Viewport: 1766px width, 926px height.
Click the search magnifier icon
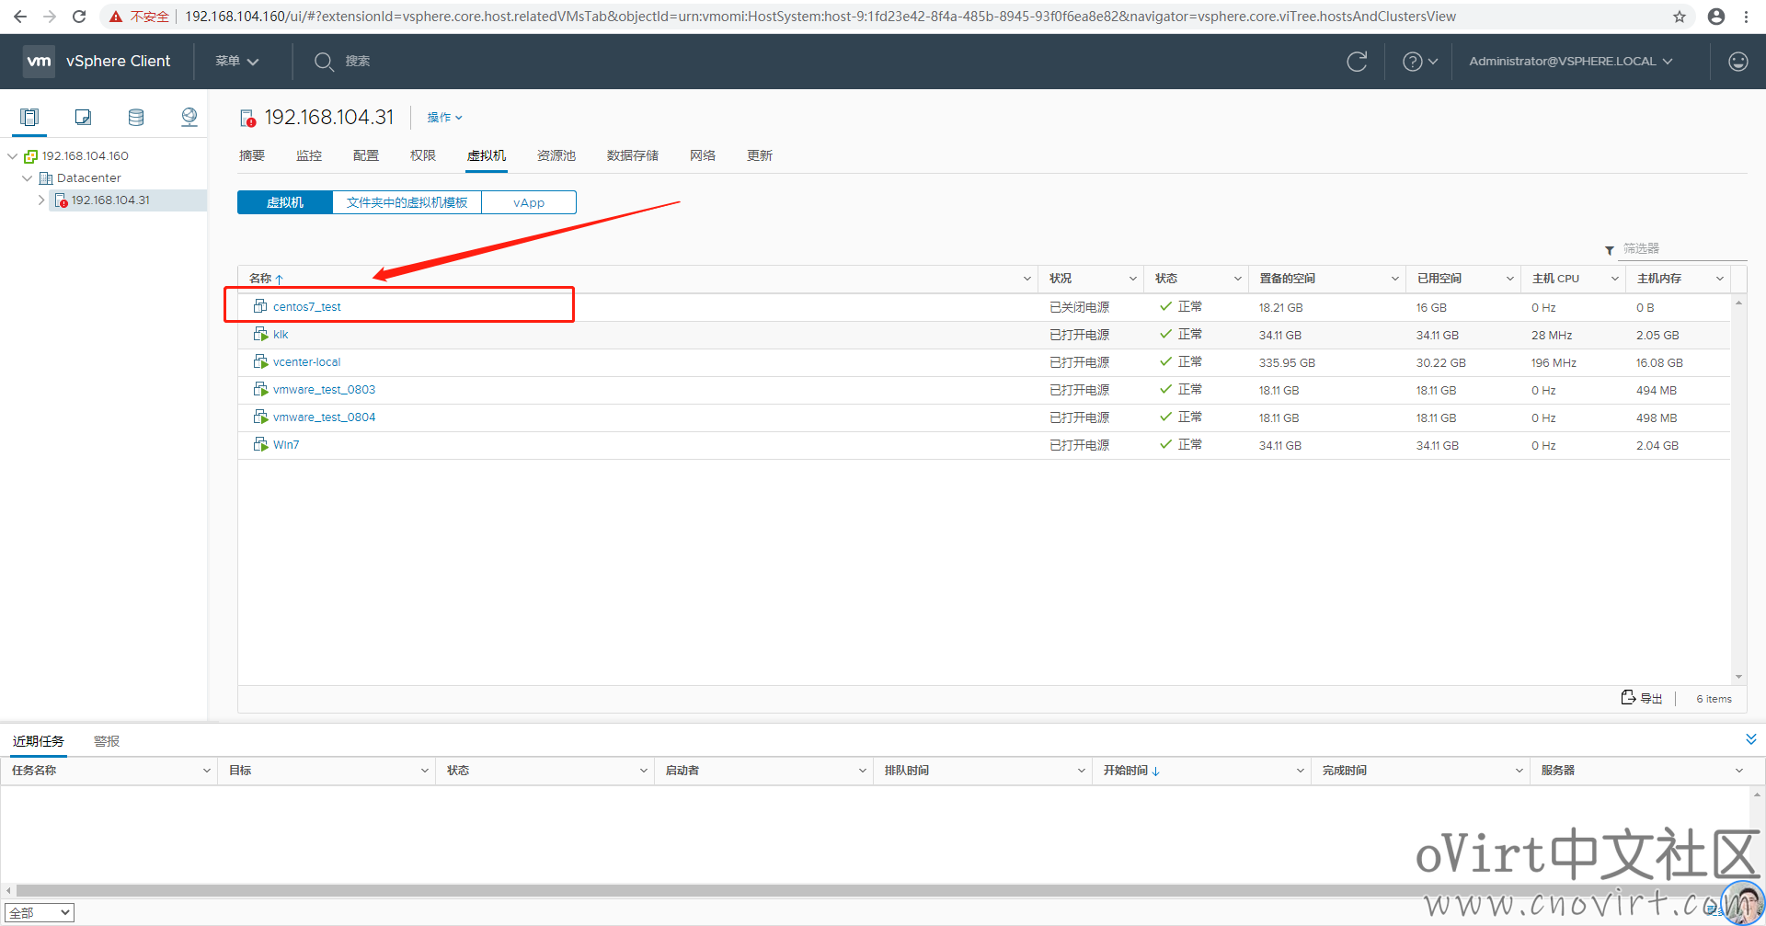(324, 62)
